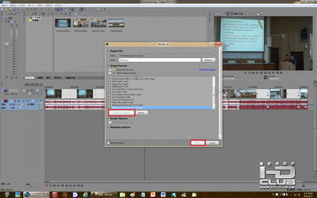Image resolution: width=317 pixels, height=198 pixels.
Task: Open Track FX on video track 1
Action: pyautogui.click(x=28, y=90)
